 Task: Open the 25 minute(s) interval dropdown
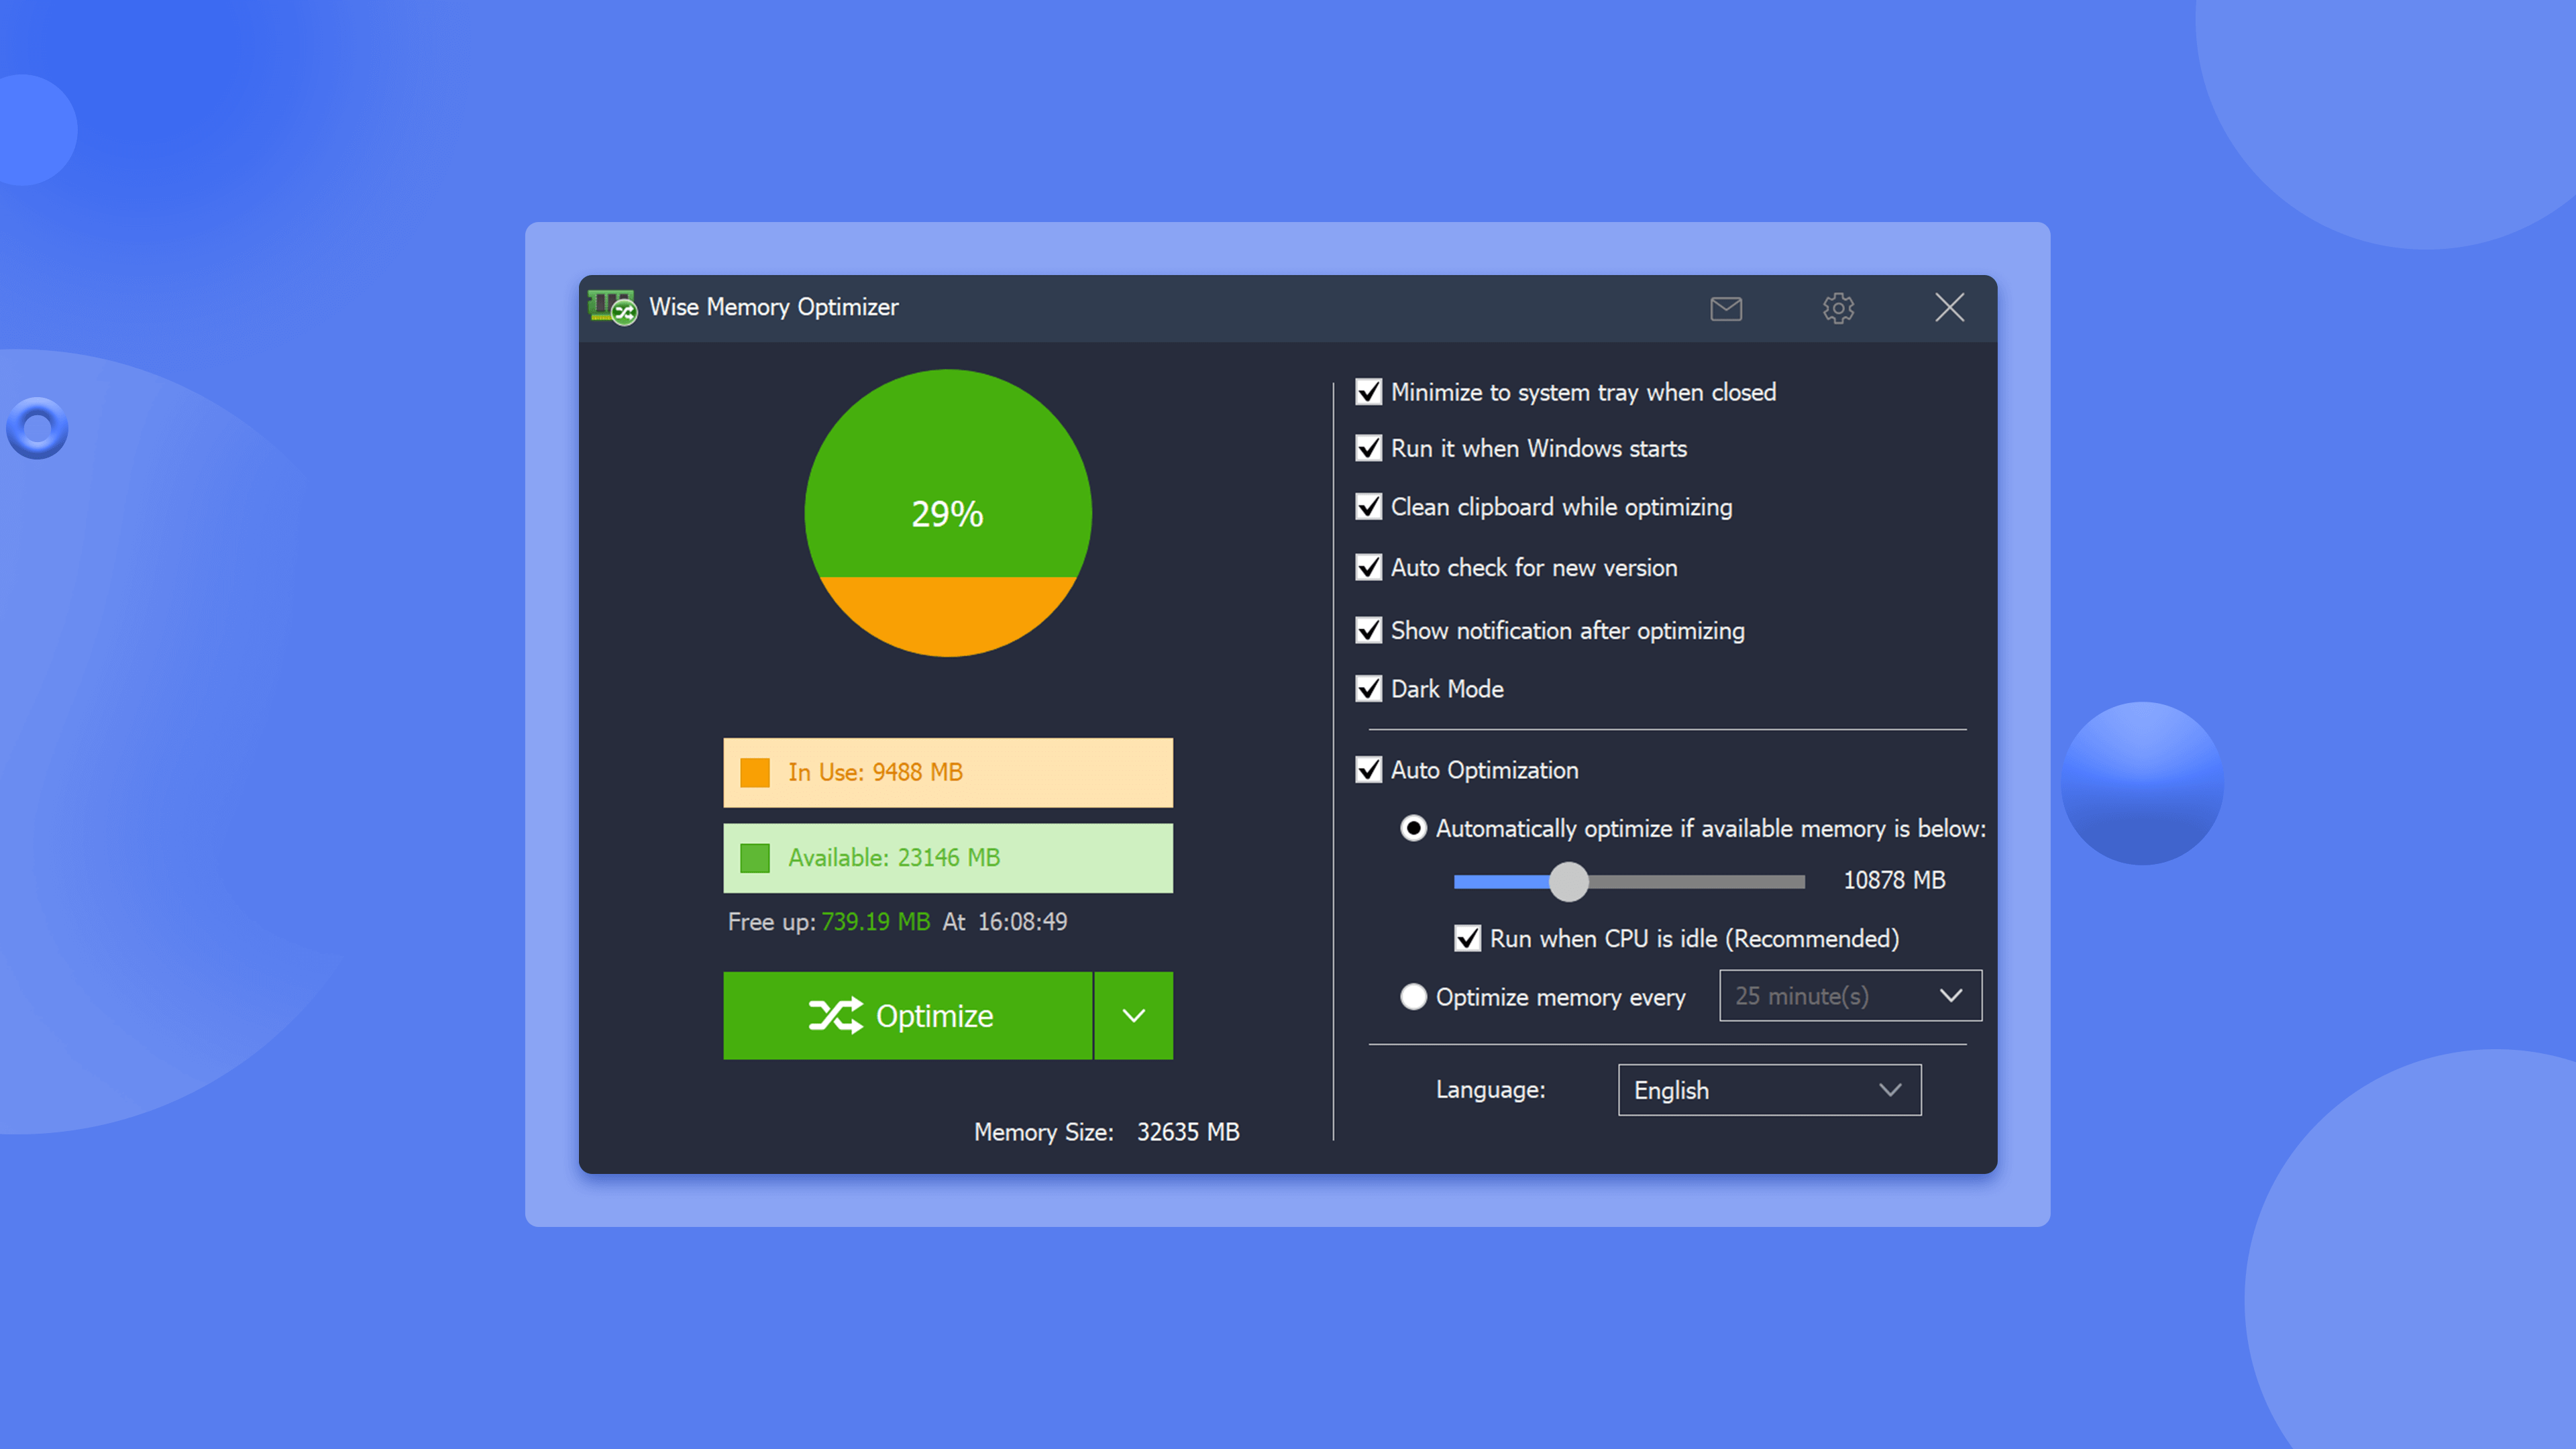(1849, 996)
